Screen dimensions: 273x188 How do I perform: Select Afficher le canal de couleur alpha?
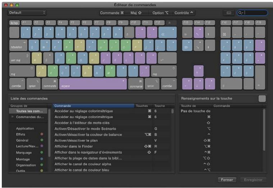click(x=112, y=164)
